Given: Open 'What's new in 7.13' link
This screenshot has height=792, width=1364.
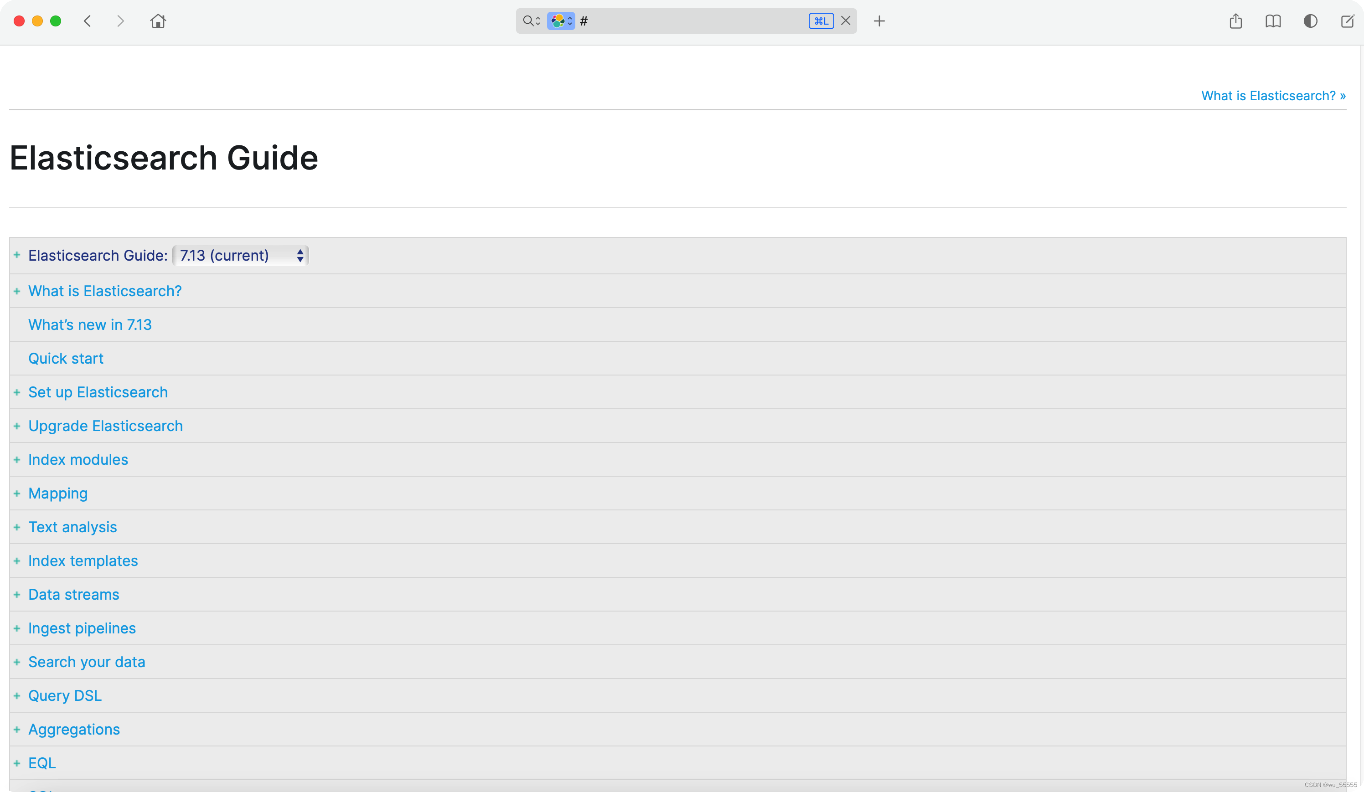Looking at the screenshot, I should click(x=90, y=324).
